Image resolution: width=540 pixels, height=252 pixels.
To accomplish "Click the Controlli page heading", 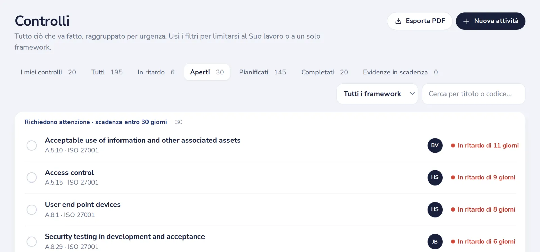I will click(42, 21).
